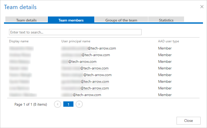Open the Statistics tab
This screenshot has height=128, width=207.
(166, 20)
